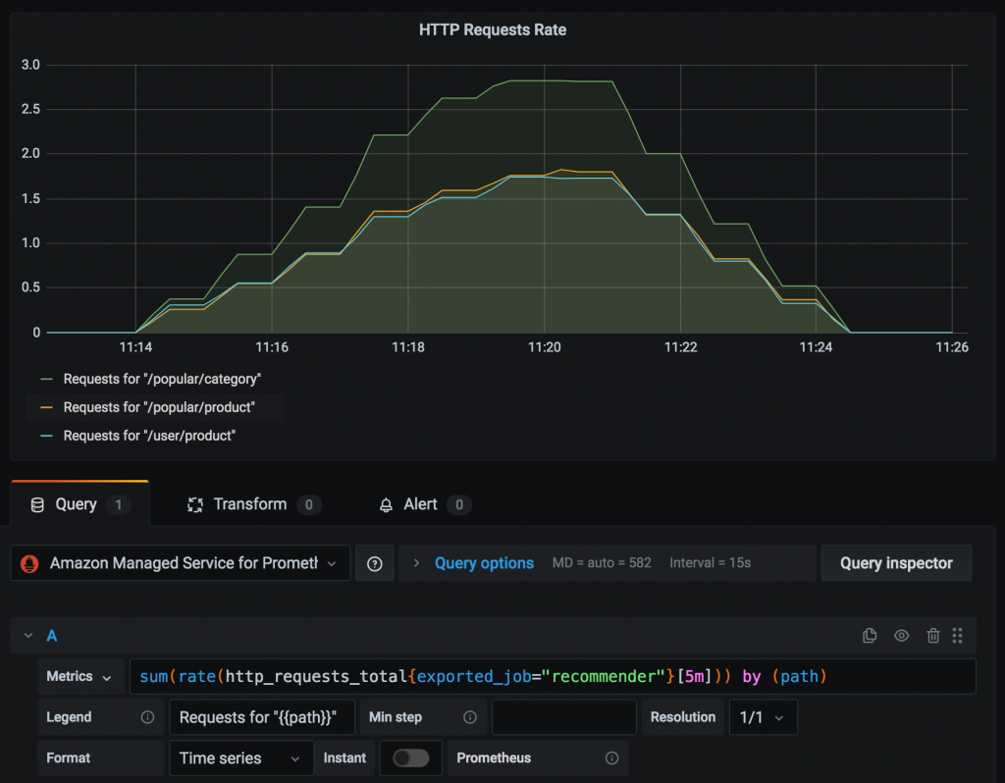
Task: Open the Resolution 1/1 dropdown
Action: (763, 717)
